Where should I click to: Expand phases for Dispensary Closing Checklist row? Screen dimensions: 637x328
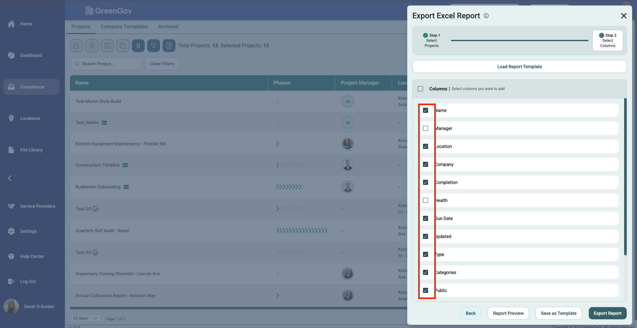[278, 274]
